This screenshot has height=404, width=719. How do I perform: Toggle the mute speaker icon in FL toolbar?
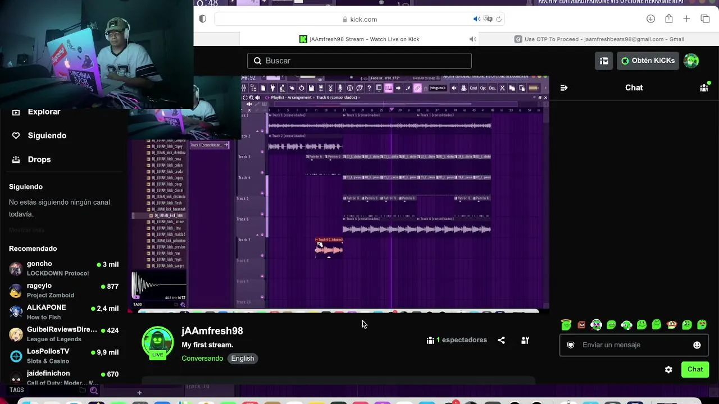(454, 88)
